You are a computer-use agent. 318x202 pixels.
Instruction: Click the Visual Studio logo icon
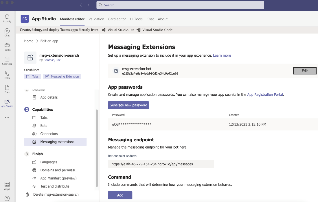pyautogui.click(x=104, y=30)
